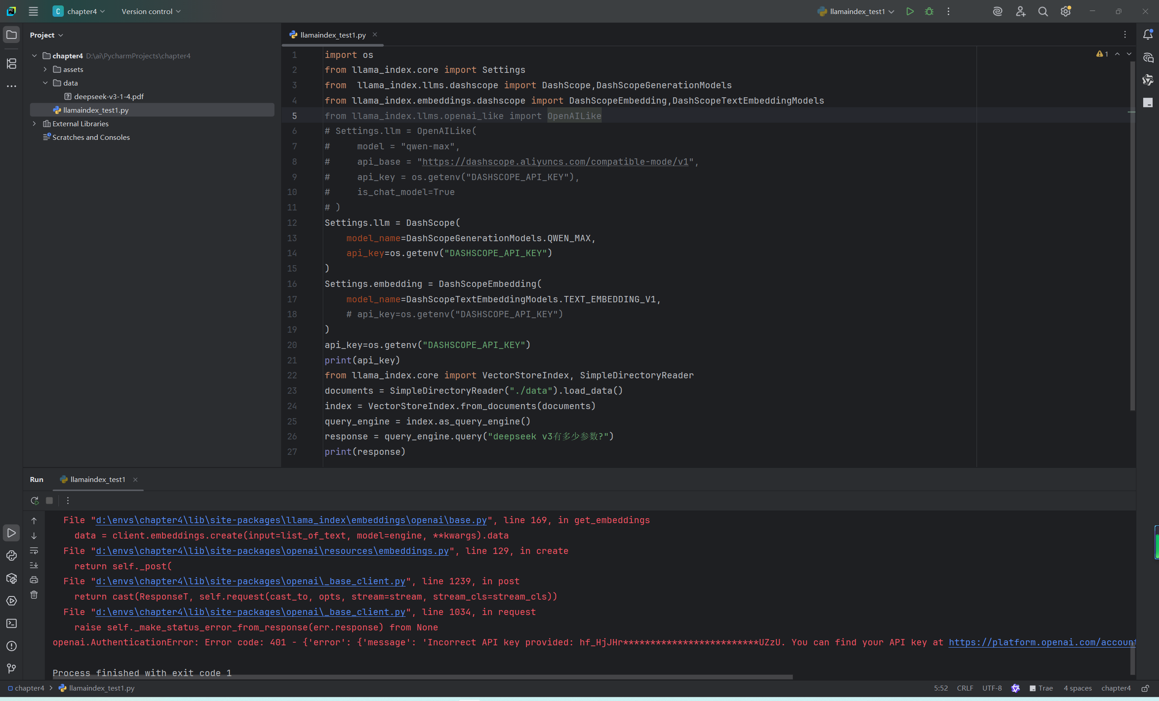Image resolution: width=1159 pixels, height=701 pixels.
Task: Rerun llamaindex_test1 in the Run panel
Action: [x=34, y=500]
